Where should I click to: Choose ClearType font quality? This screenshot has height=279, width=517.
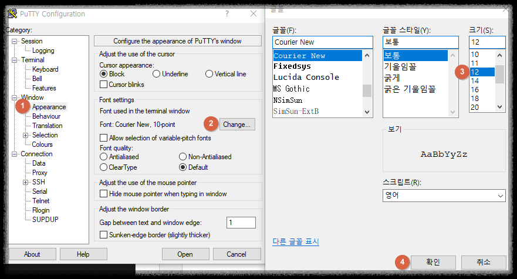(x=103, y=167)
